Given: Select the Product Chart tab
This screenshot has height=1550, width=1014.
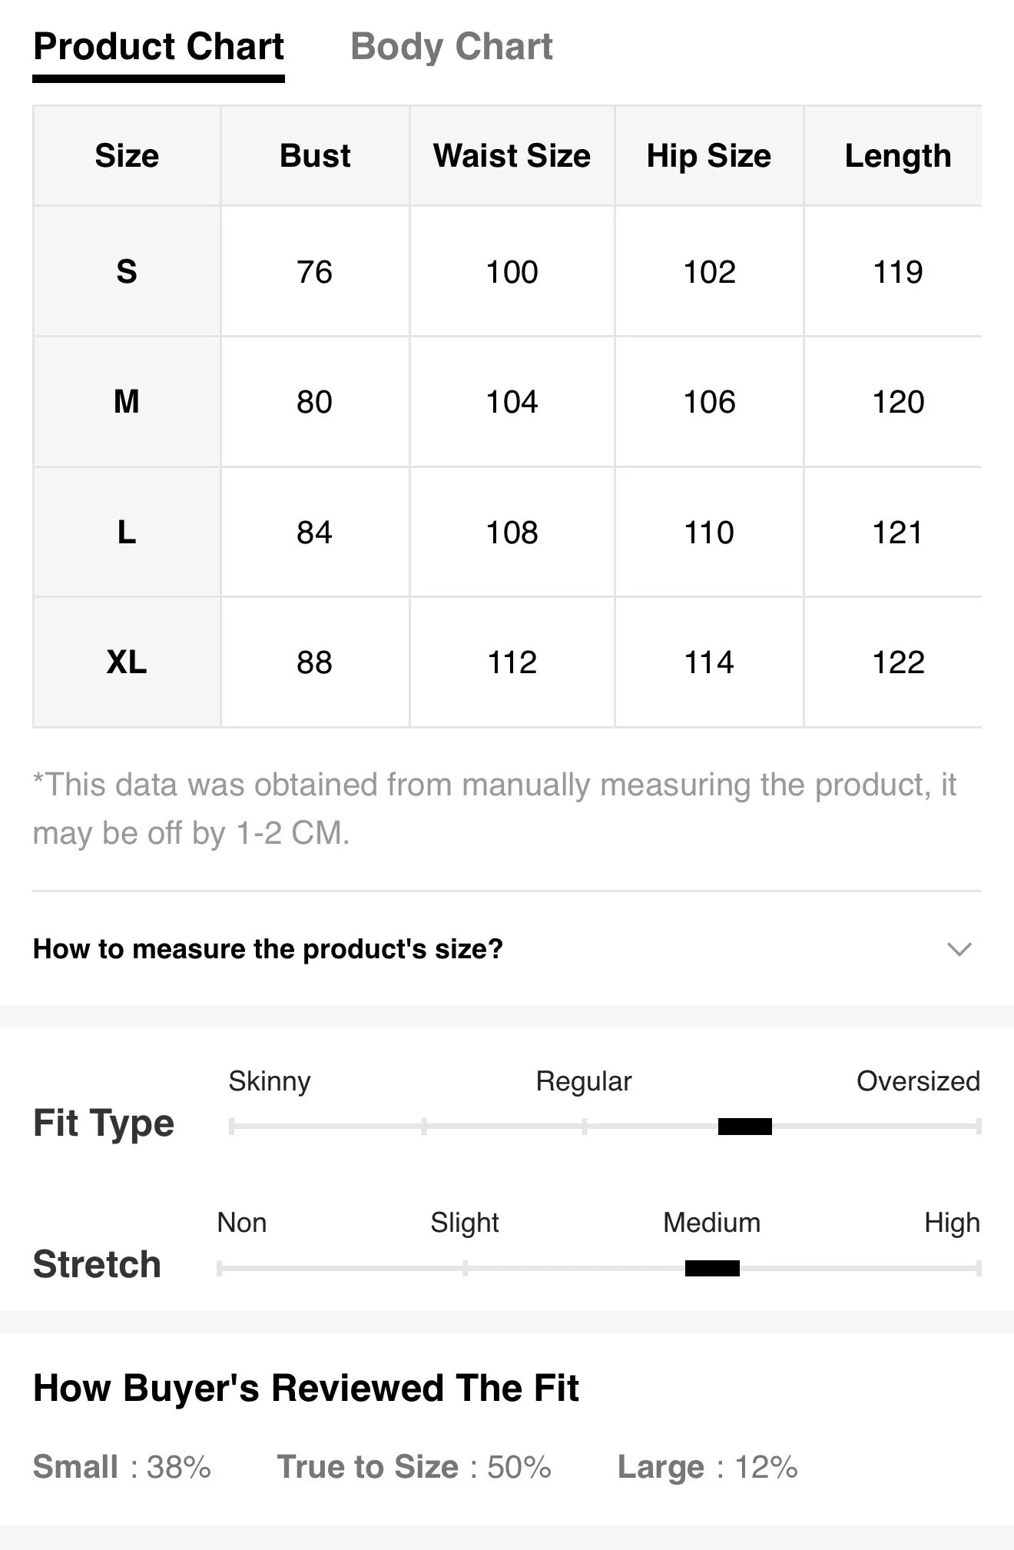Looking at the screenshot, I should pyautogui.click(x=159, y=47).
